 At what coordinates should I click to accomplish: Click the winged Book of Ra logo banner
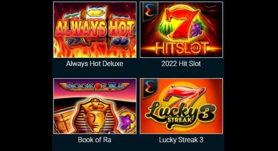click(95, 86)
